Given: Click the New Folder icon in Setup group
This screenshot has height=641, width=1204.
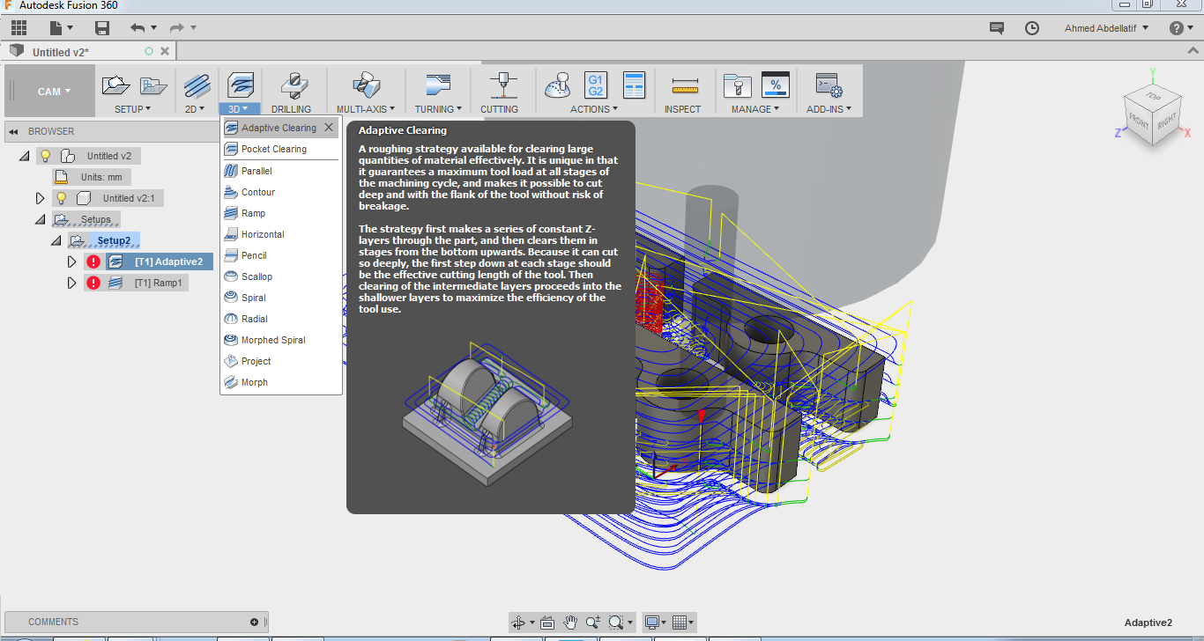Looking at the screenshot, I should click(x=153, y=85).
